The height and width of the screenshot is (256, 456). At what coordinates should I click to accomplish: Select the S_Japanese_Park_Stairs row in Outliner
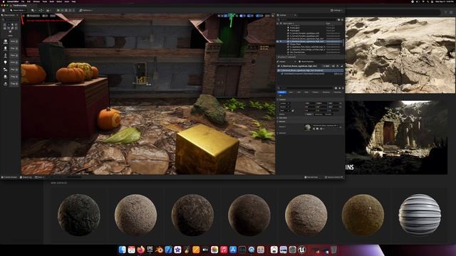pyautogui.click(x=310, y=47)
